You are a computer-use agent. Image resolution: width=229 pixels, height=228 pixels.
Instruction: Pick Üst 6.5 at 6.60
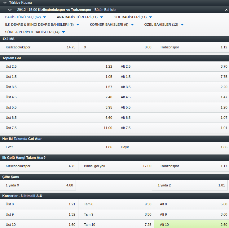pos(57,118)
